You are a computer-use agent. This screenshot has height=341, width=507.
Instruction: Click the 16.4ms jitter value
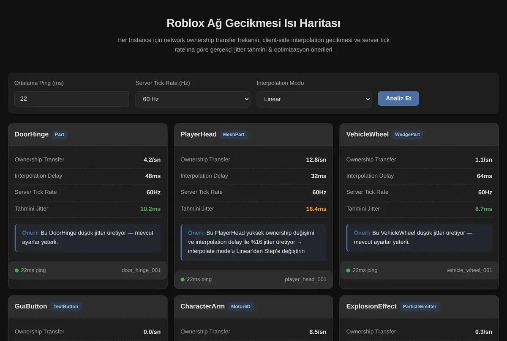coord(316,209)
